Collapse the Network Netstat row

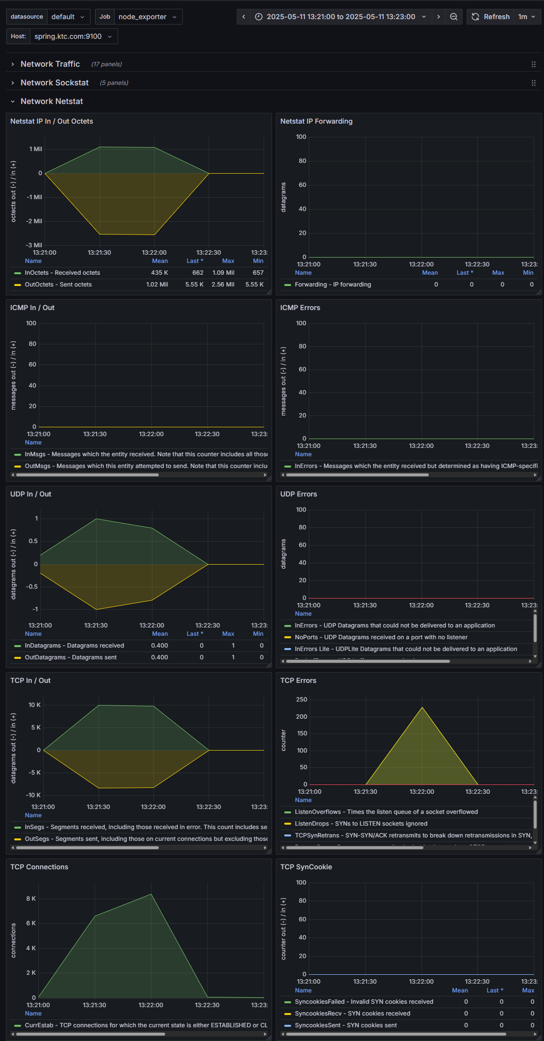coord(51,101)
